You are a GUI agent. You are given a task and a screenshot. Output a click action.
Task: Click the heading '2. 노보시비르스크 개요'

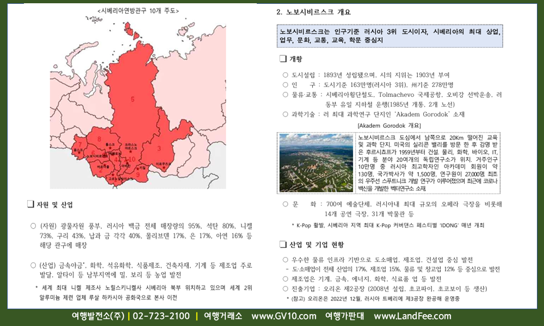click(314, 12)
